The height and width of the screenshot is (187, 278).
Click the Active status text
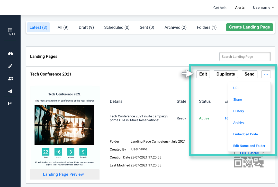click(x=204, y=118)
